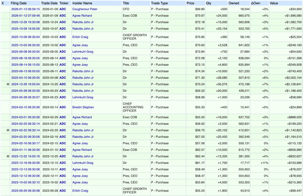Select value +$34,900 cell

295,9
